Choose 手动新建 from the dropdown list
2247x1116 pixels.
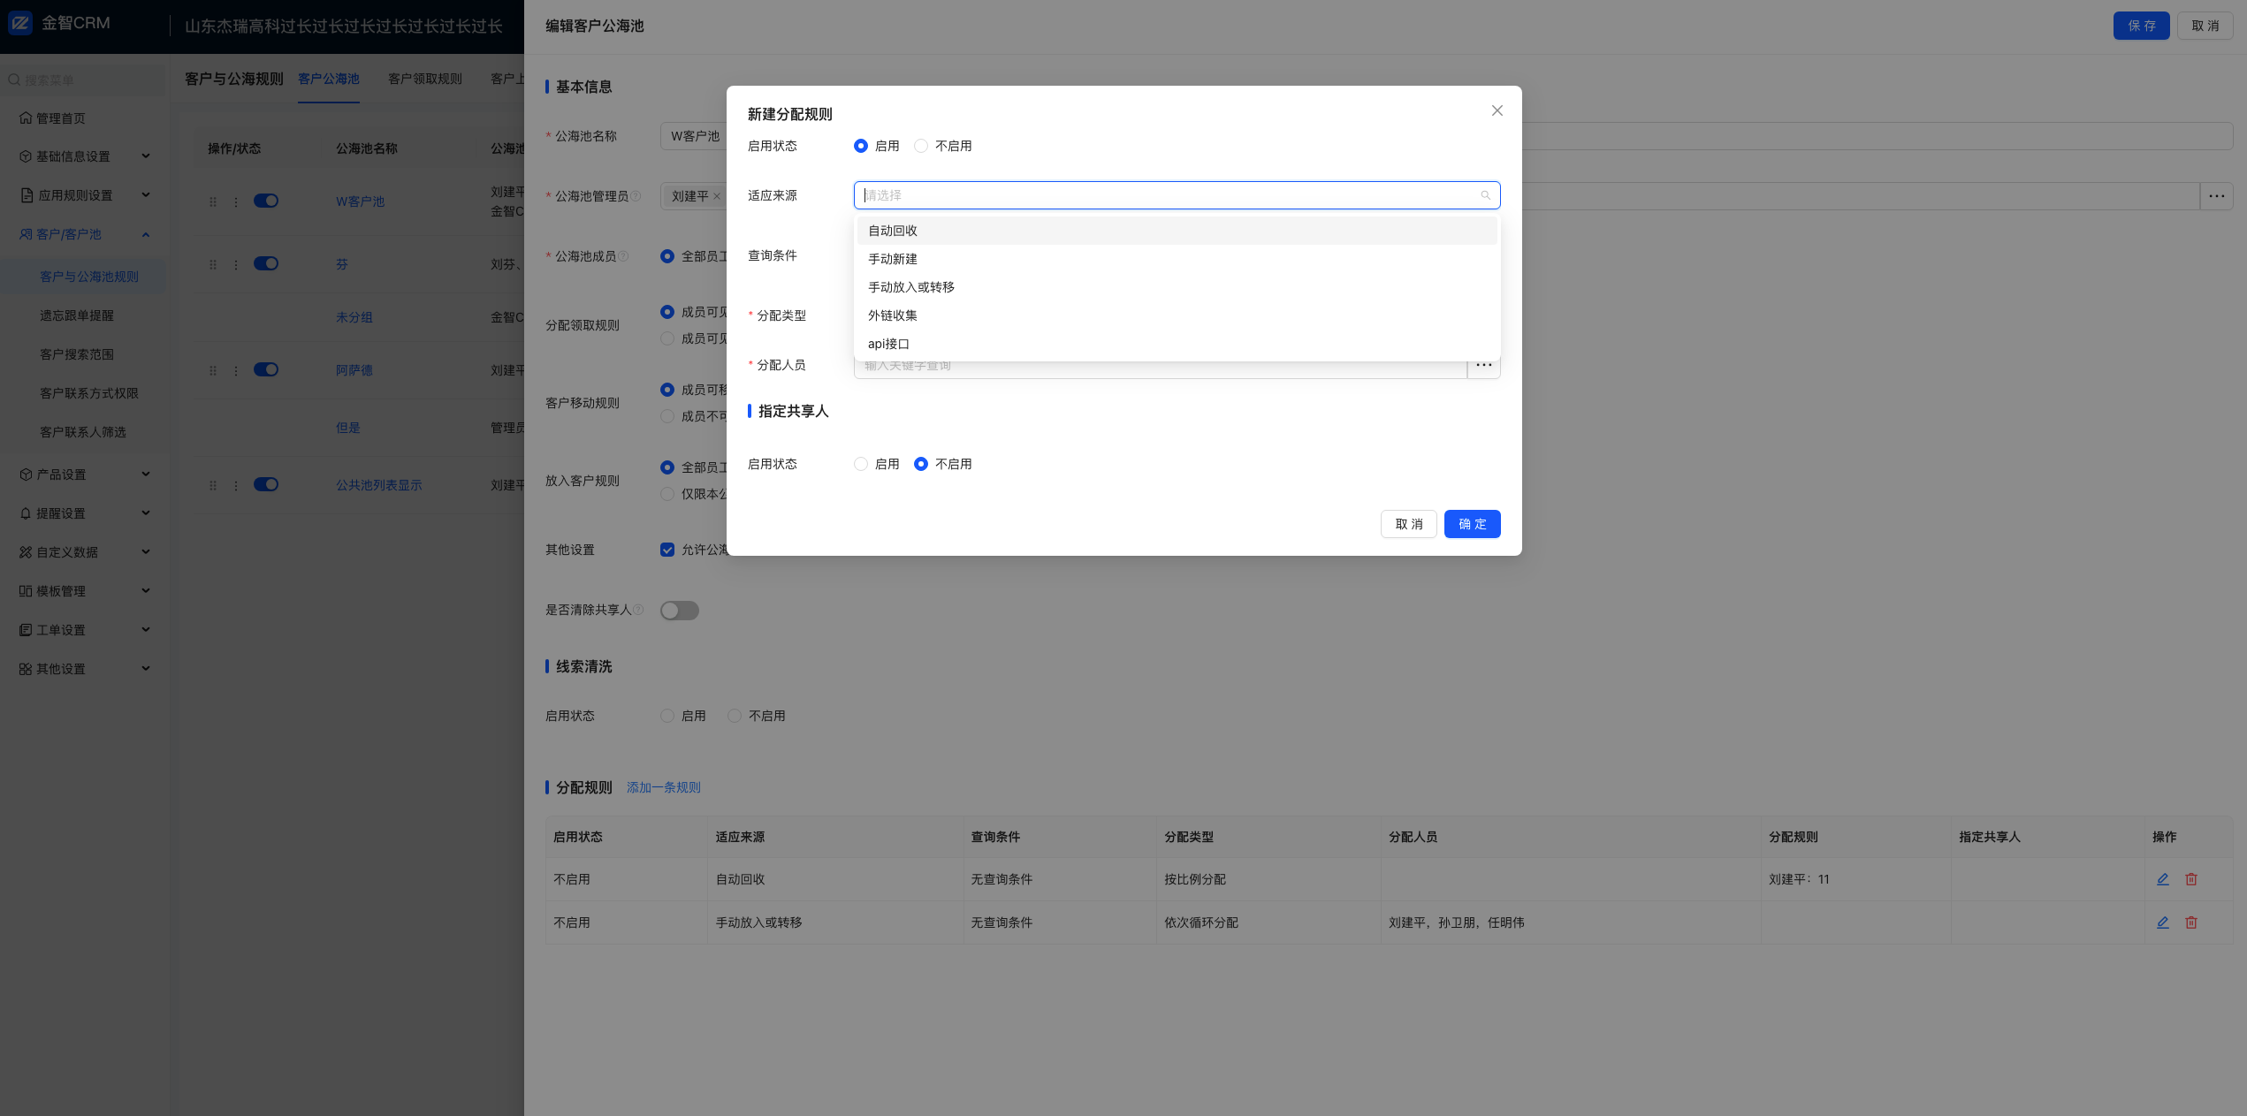click(893, 259)
